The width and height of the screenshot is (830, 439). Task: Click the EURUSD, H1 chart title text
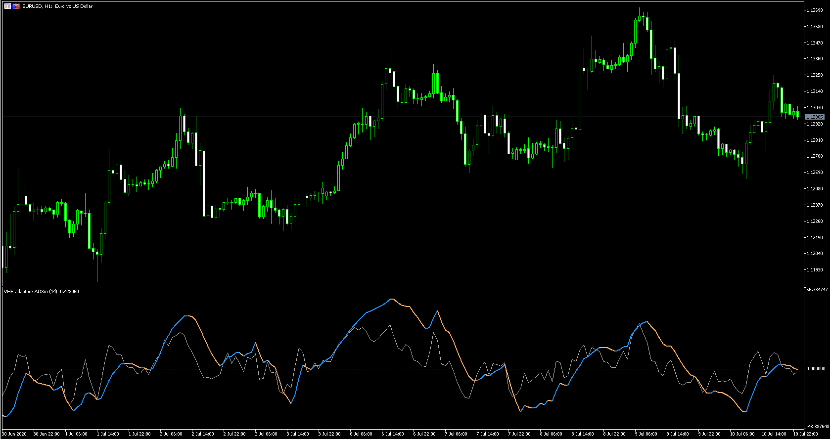57,6
